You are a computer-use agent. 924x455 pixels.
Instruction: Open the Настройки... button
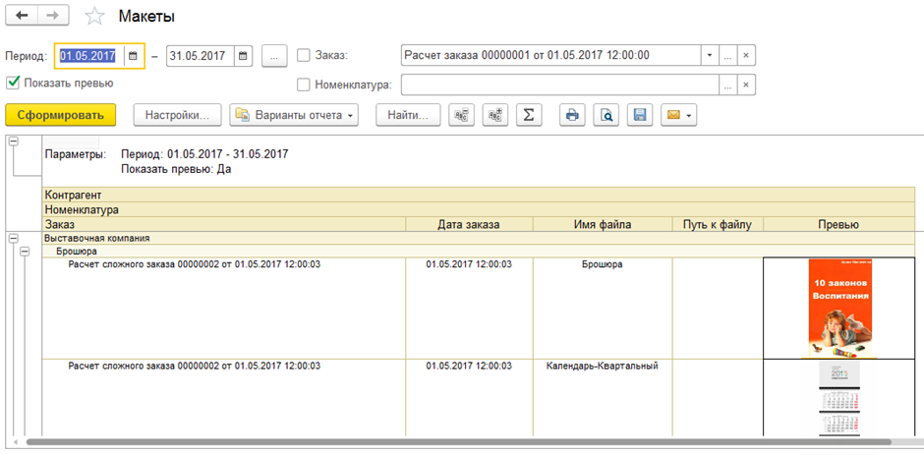point(177,115)
